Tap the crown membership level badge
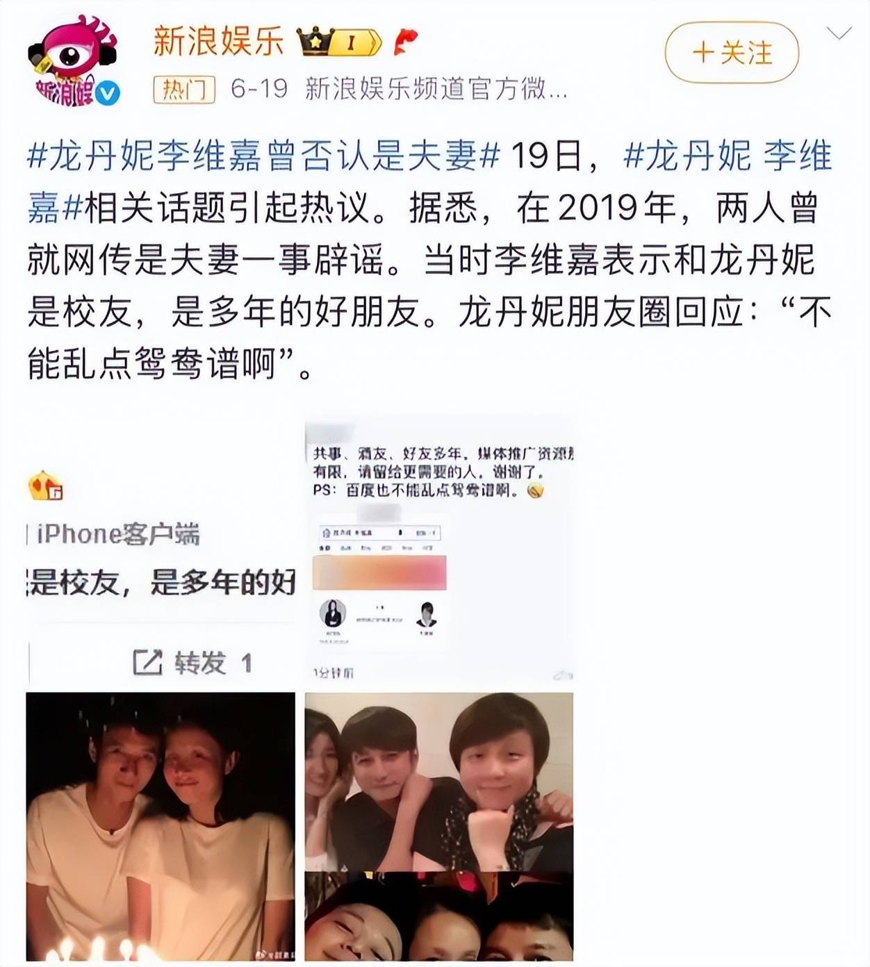 [x=340, y=42]
